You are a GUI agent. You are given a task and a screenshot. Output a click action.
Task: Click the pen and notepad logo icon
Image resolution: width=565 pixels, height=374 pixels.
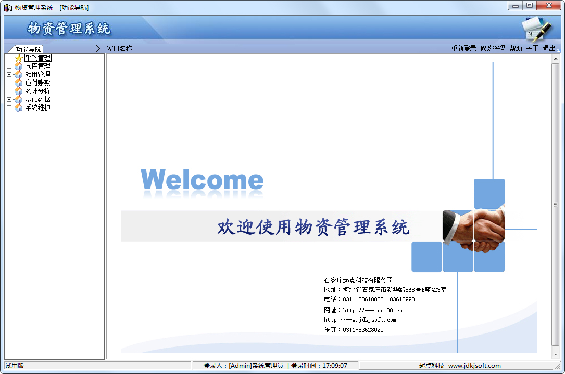coord(536,29)
